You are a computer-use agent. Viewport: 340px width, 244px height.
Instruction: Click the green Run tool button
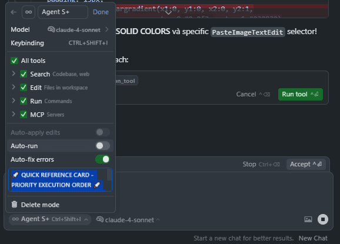(x=301, y=94)
